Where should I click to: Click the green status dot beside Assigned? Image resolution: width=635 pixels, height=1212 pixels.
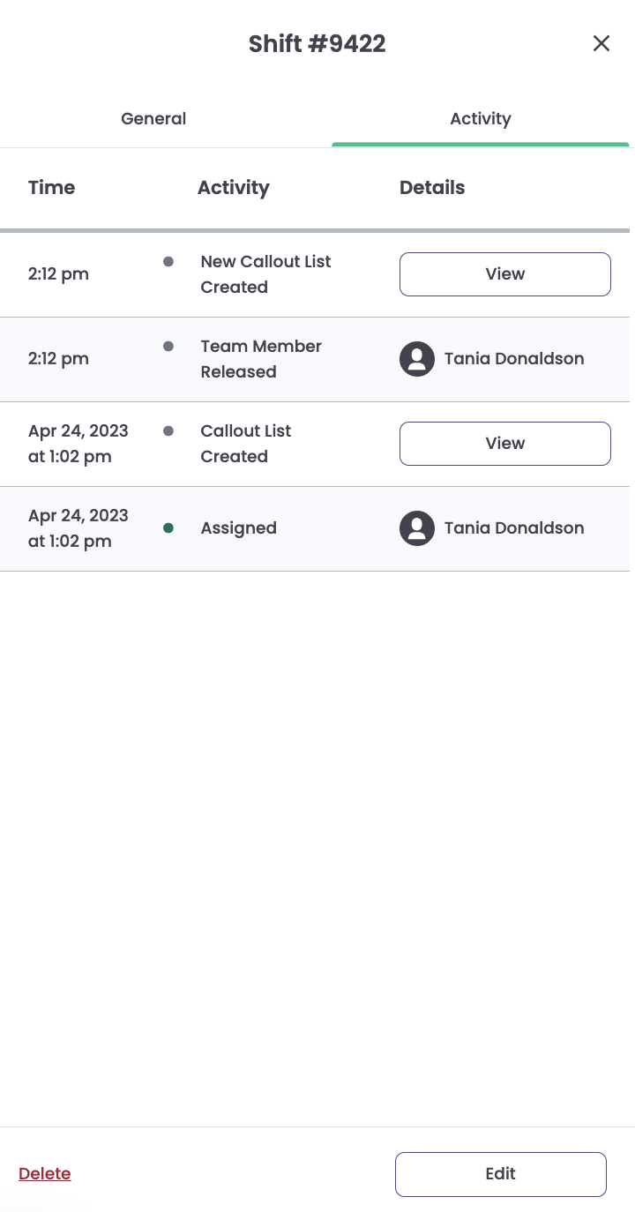[x=168, y=528]
